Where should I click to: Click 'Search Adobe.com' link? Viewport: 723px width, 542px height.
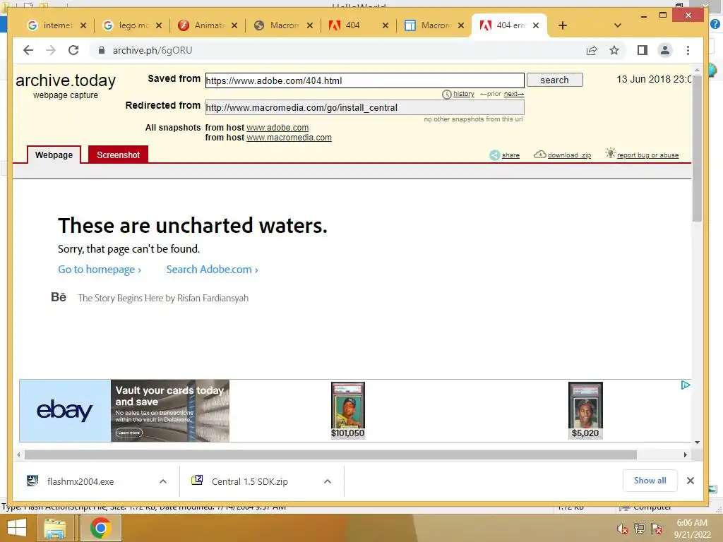coord(212,270)
